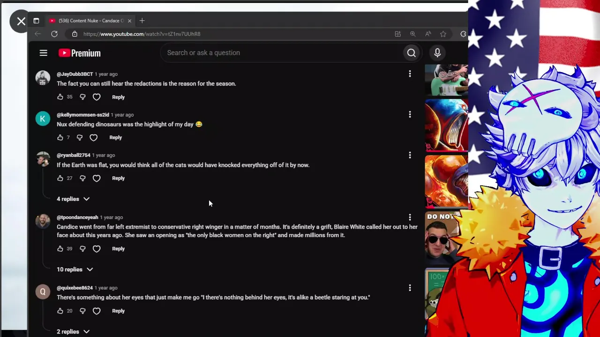Like the comment by @JayDubb3BCT
The image size is (600, 337).
pyautogui.click(x=60, y=97)
